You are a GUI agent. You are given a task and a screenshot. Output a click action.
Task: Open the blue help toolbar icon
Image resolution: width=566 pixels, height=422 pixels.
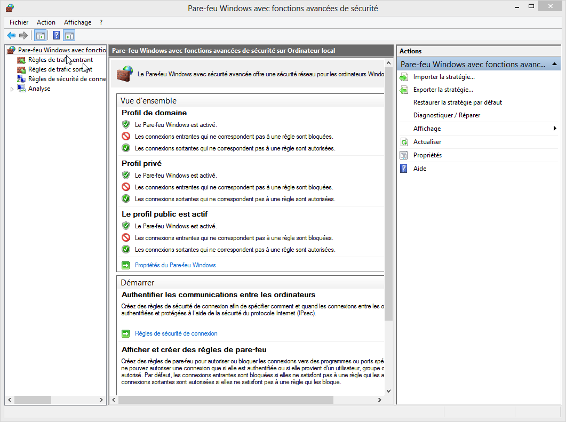click(57, 35)
